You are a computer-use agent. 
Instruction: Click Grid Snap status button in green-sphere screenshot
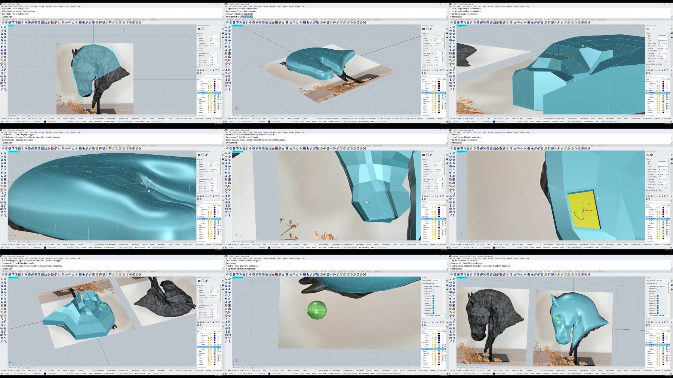tap(295, 374)
